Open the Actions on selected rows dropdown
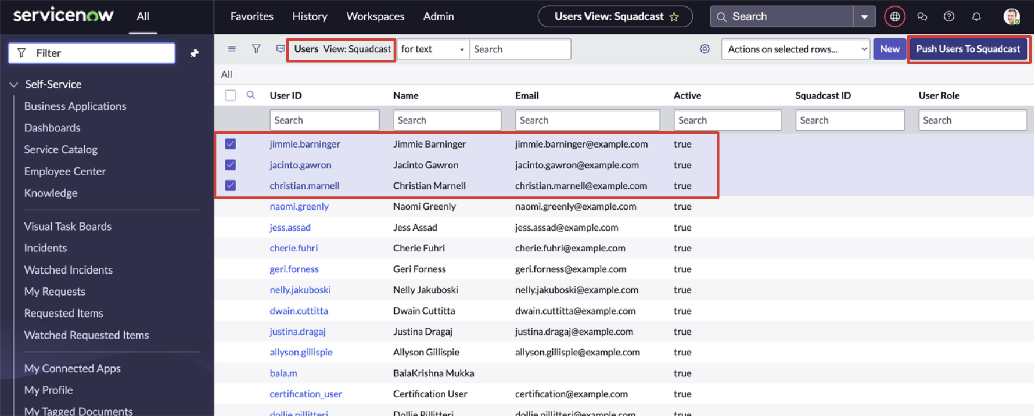The width and height of the screenshot is (1035, 417). pos(795,49)
